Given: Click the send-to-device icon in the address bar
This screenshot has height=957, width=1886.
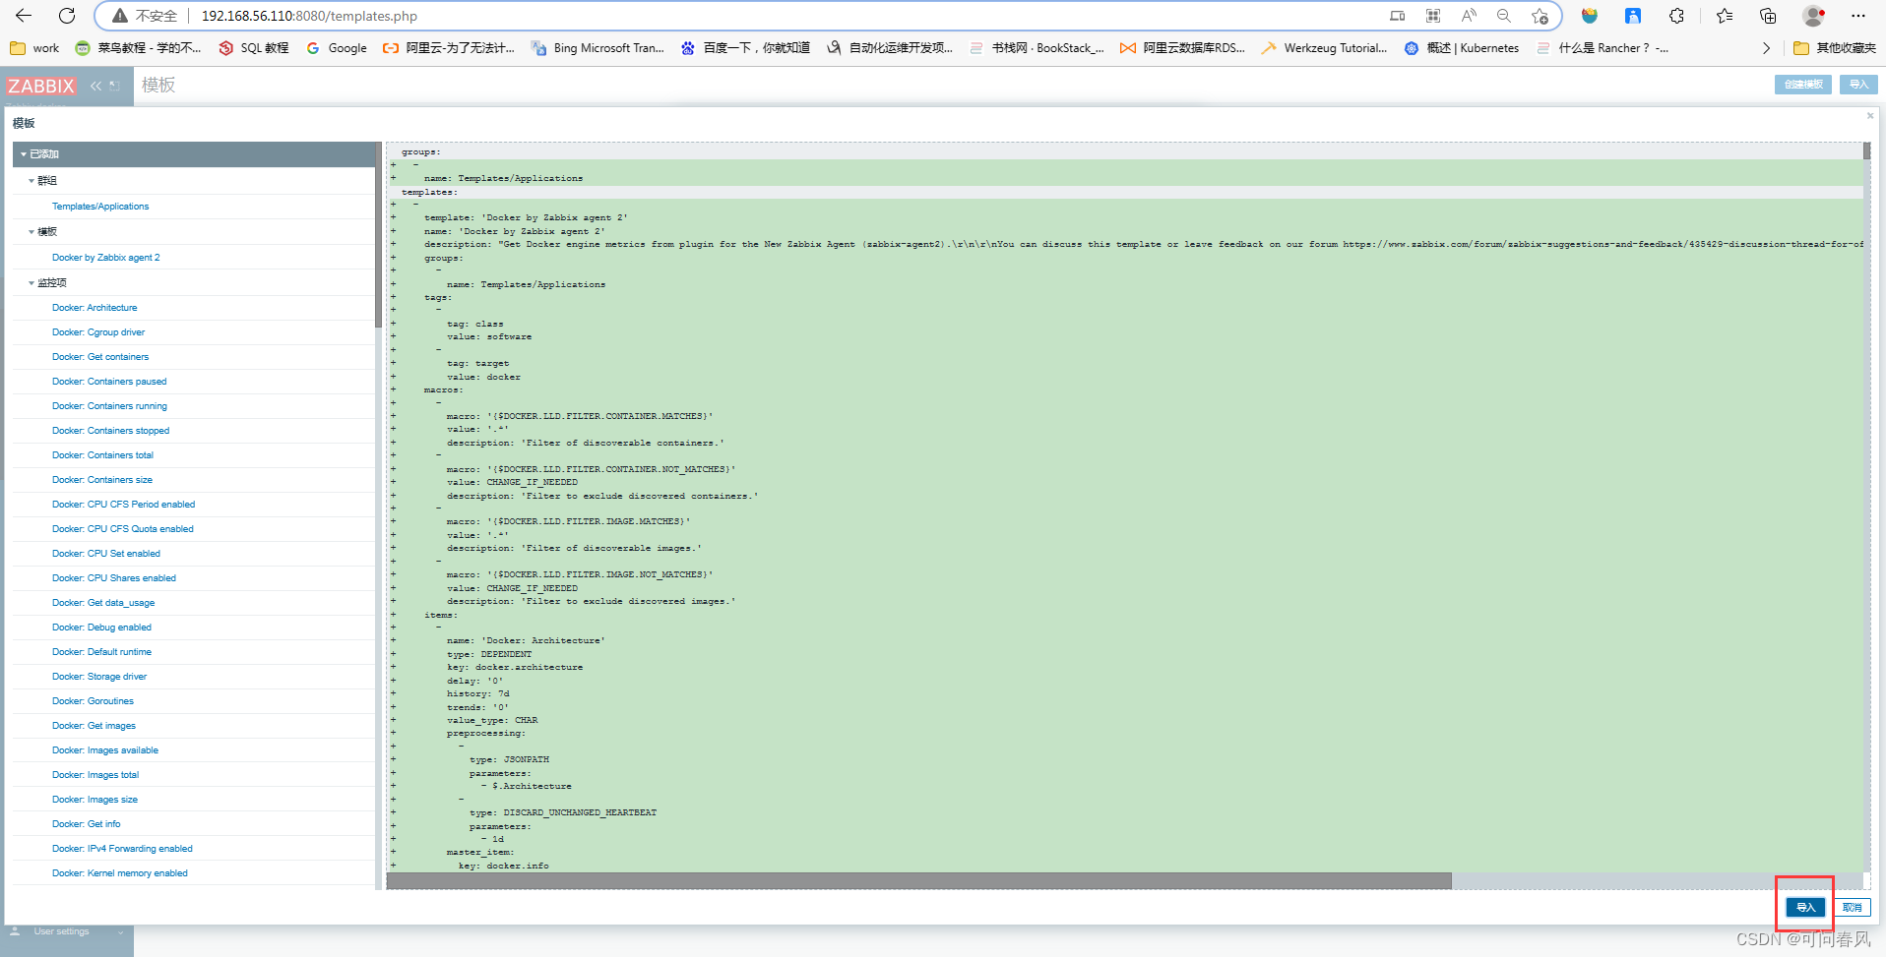Looking at the screenshot, I should click(1397, 16).
